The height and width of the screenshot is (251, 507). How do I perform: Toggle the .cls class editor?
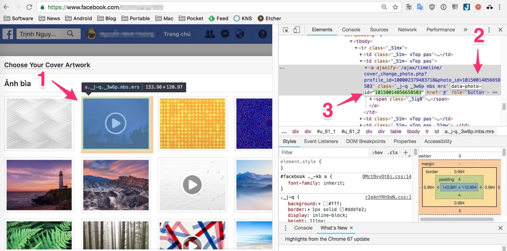[392, 152]
